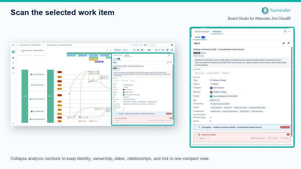Click the zoom-out minus icon in the board toolbar
This screenshot has width=301, height=169.
coord(159,50)
